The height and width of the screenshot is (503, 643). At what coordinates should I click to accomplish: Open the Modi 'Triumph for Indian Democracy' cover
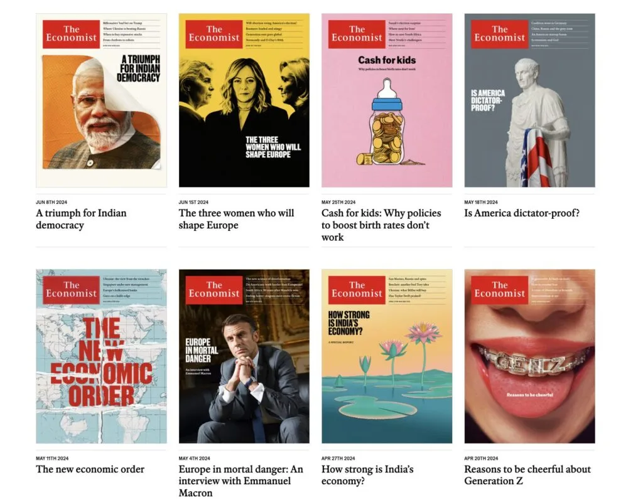pos(101,100)
